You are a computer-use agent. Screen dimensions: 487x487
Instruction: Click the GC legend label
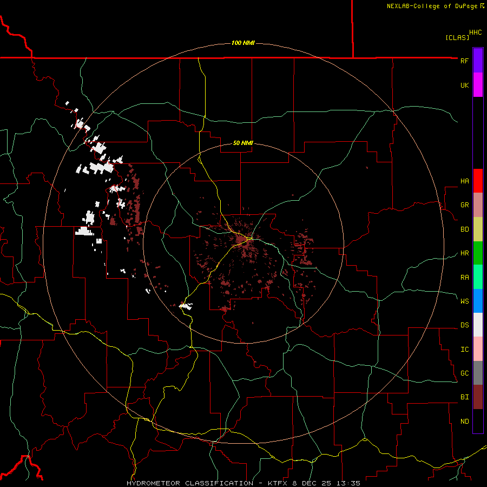[x=464, y=373]
